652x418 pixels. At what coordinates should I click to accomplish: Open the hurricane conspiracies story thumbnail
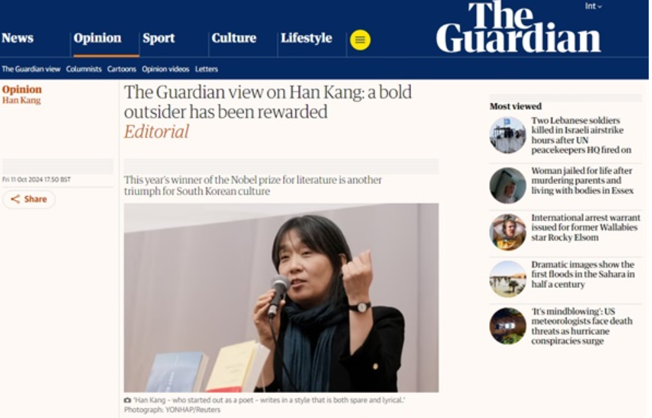point(508,326)
